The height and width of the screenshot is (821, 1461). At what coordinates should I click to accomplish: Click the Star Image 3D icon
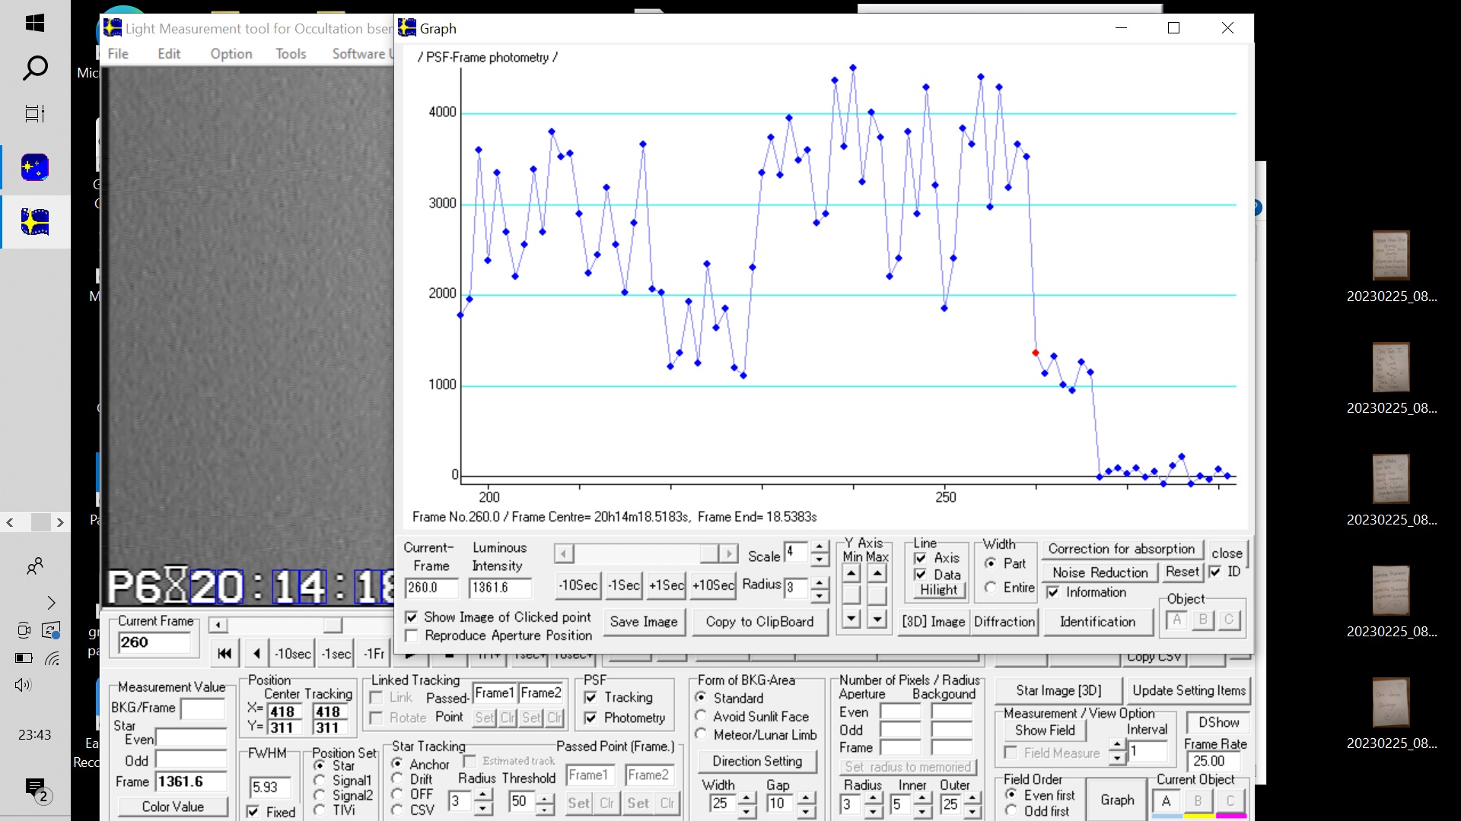coord(1058,689)
